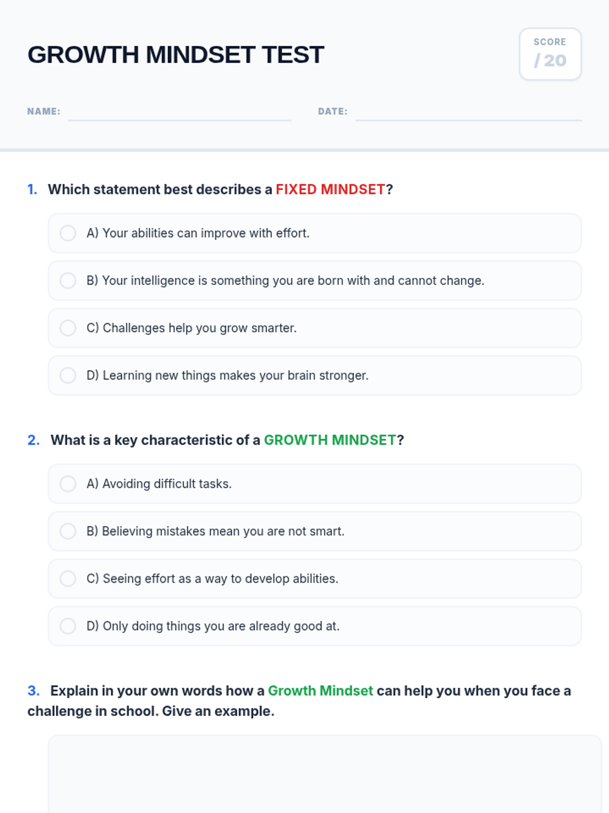609x813 pixels.
Task: Choose 'Believing mistakes mean you are not smart'
Action: tap(68, 531)
